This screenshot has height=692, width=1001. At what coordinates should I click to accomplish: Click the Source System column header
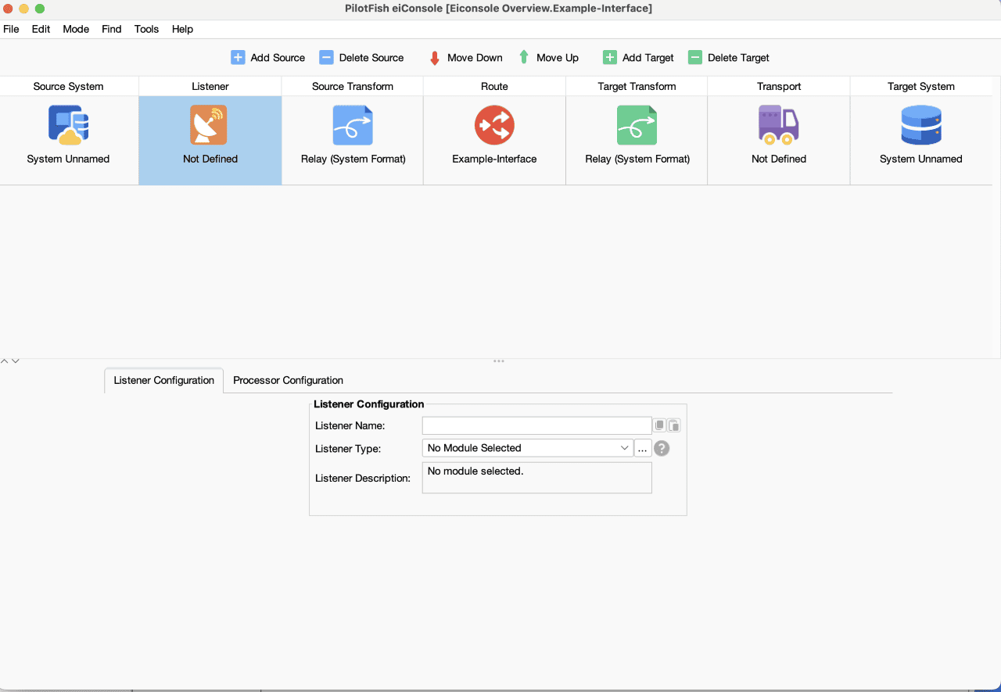click(69, 86)
